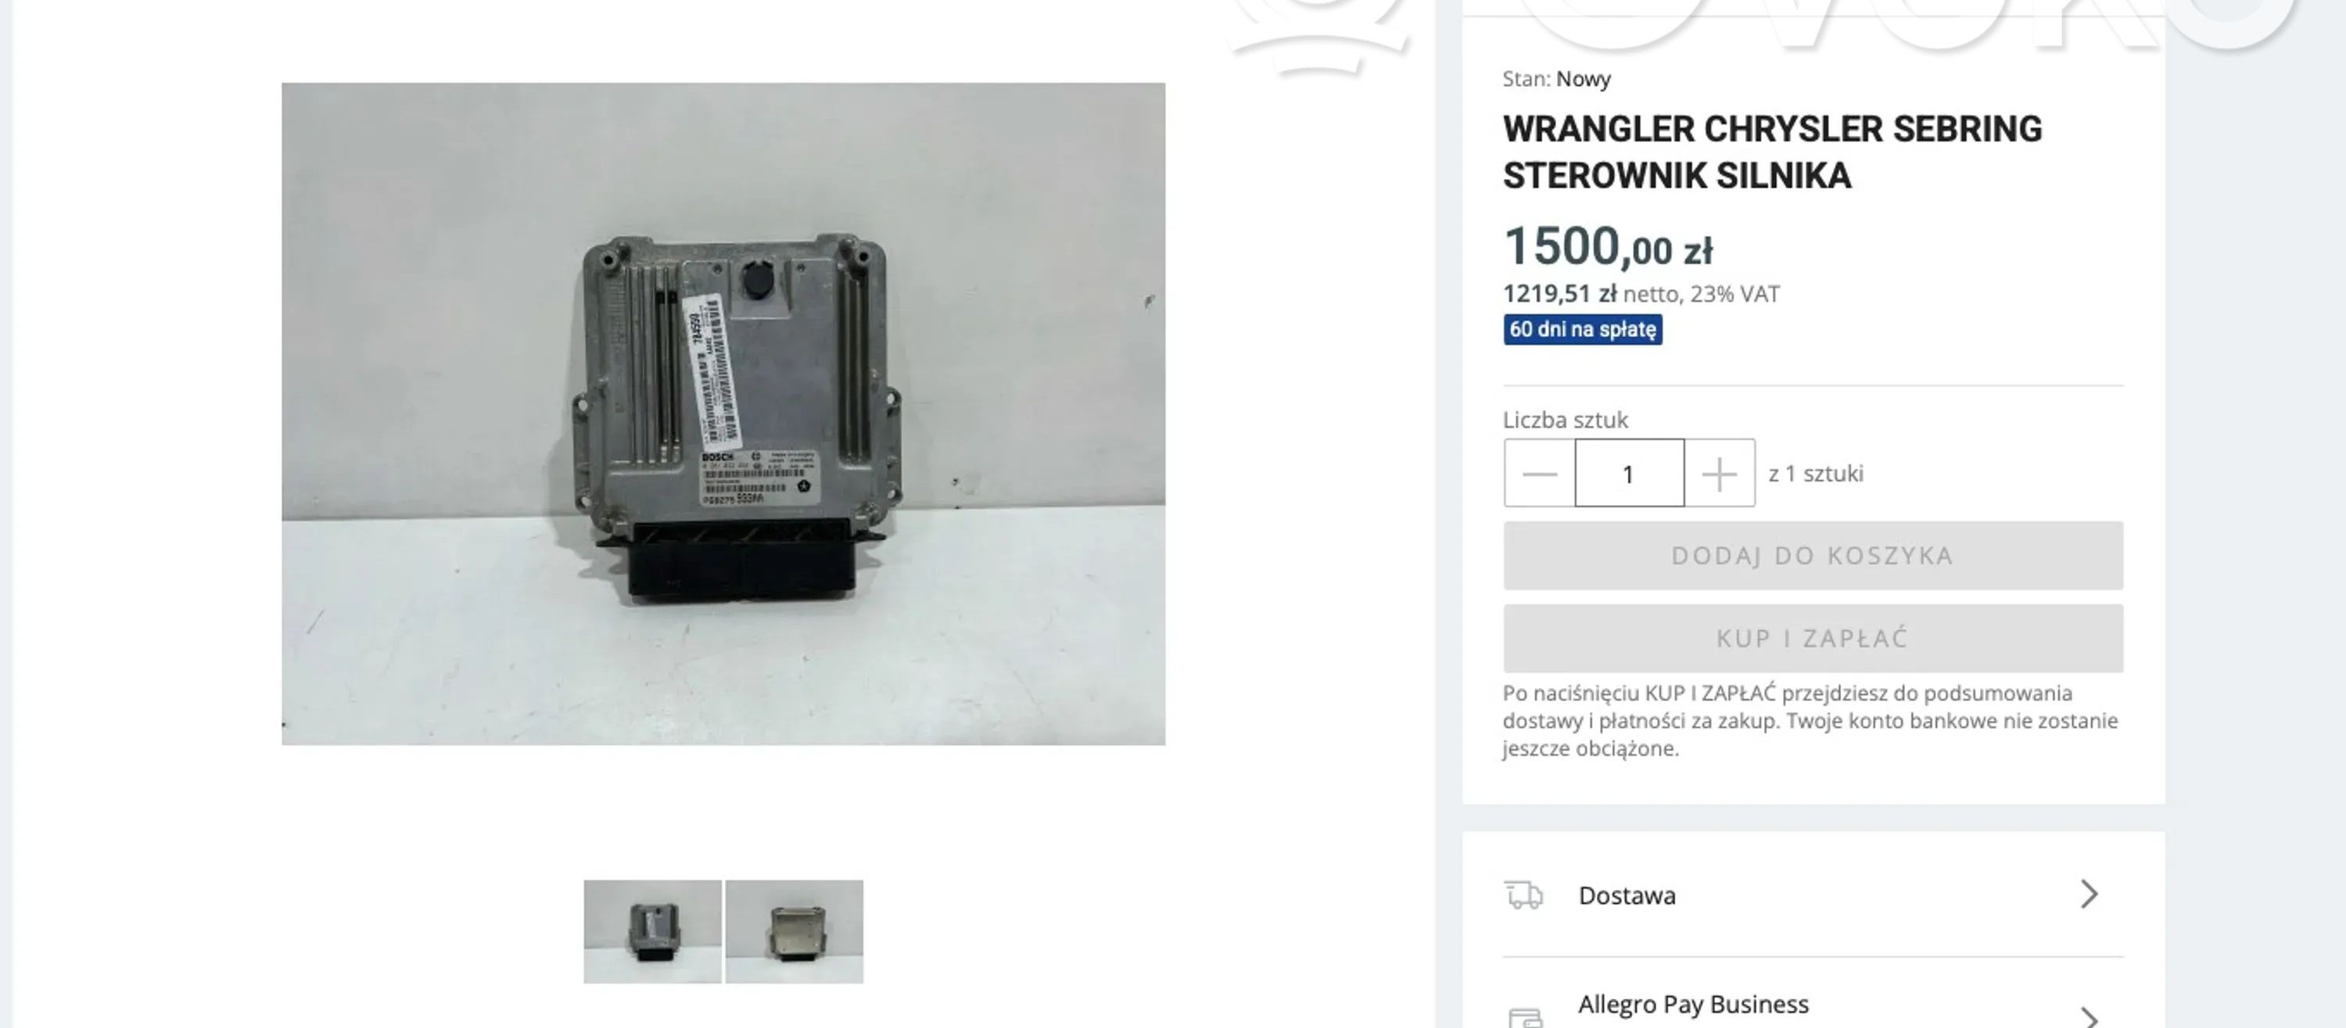Decrease quantity with the minus button
The width and height of the screenshot is (2346, 1028).
(x=1539, y=474)
